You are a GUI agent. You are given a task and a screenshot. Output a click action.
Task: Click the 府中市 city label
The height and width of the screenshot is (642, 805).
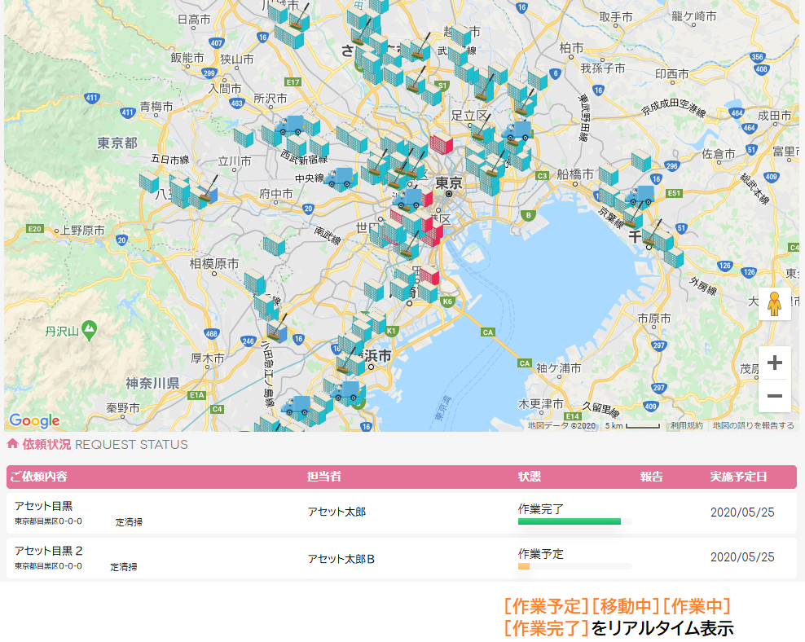tap(276, 194)
